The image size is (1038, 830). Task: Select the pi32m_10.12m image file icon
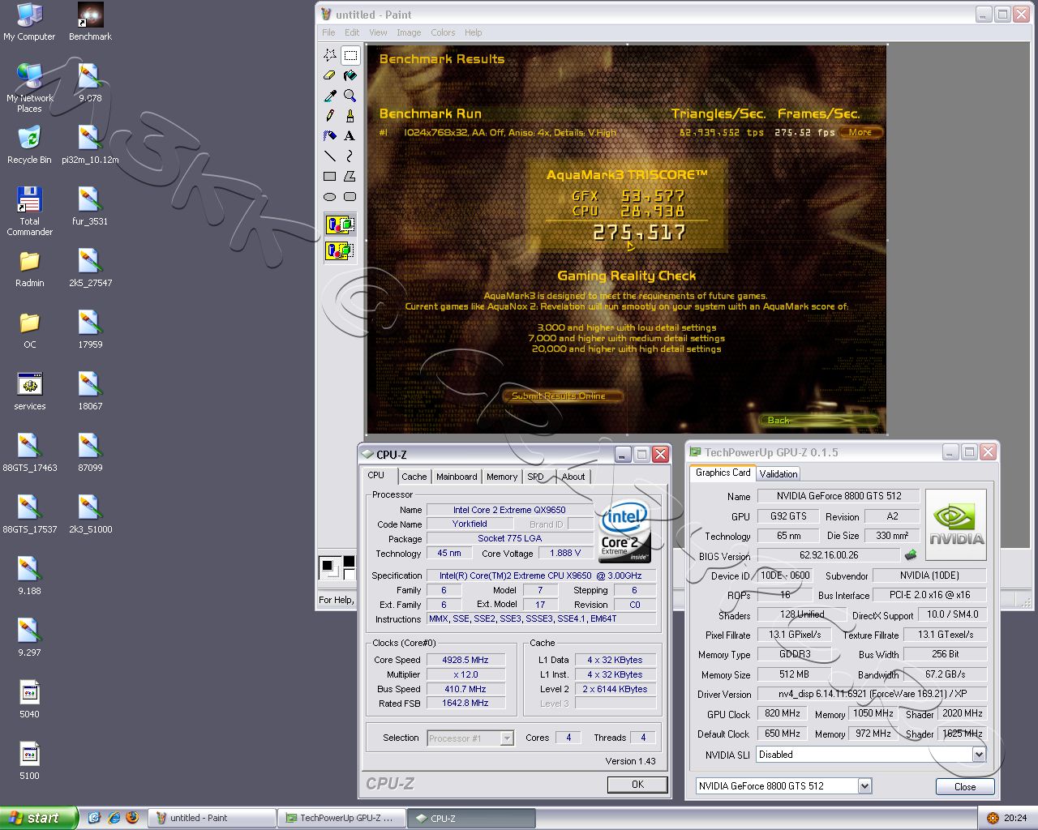coord(90,144)
